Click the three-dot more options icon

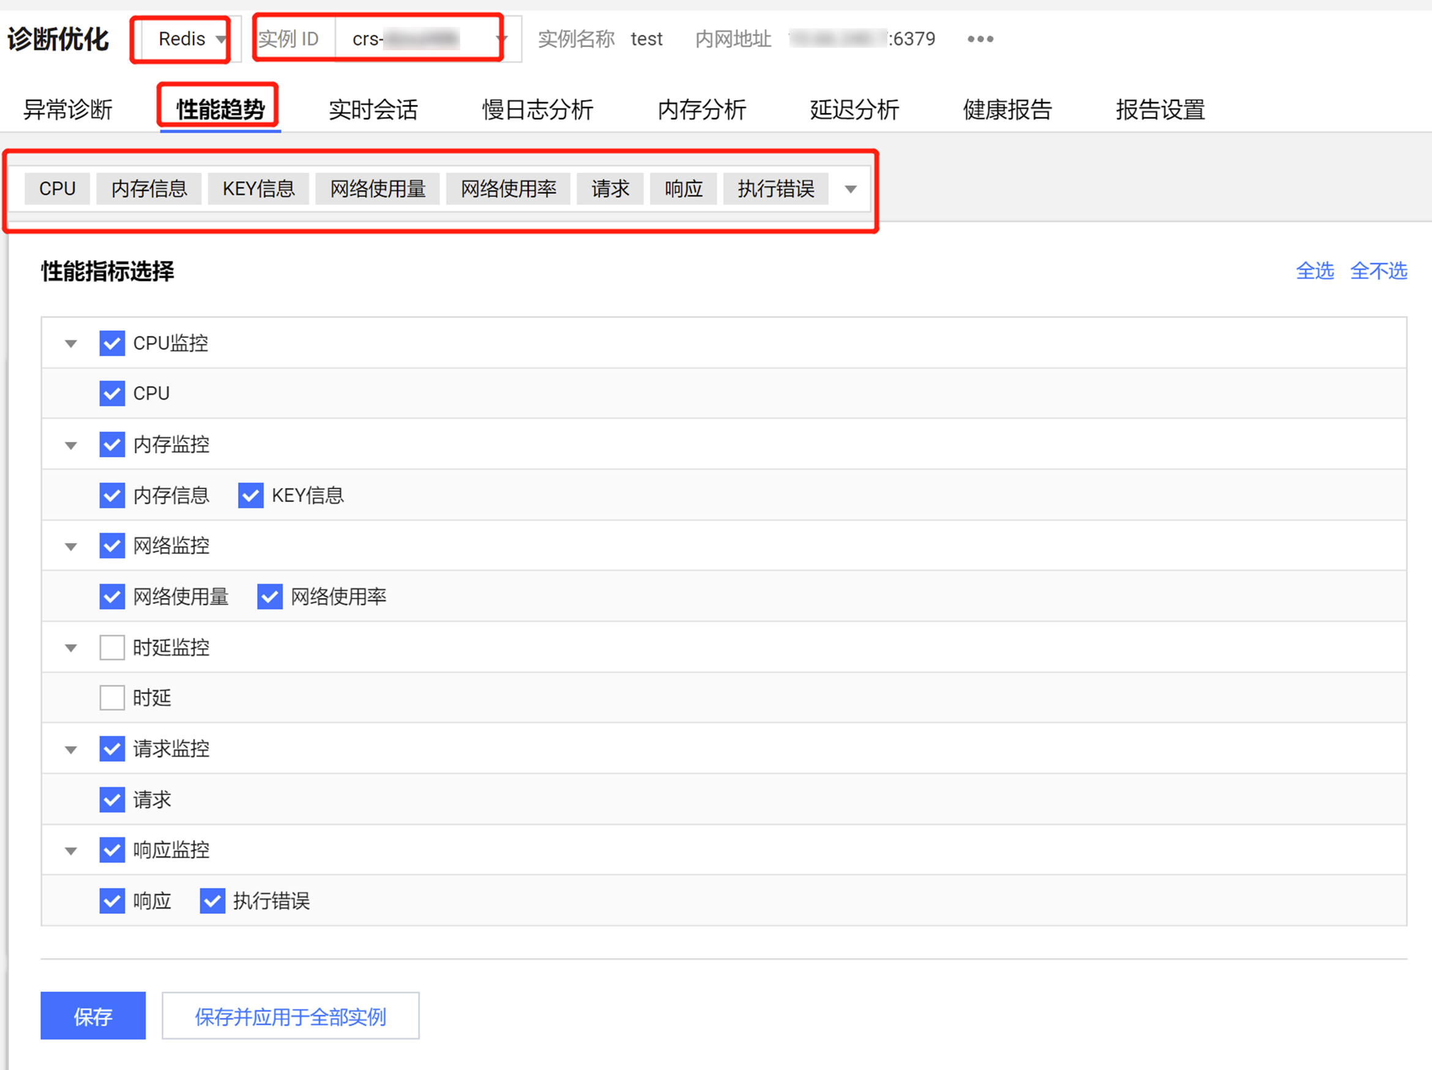(x=980, y=39)
